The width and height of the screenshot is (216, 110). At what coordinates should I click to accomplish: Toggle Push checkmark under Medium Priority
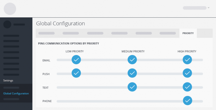pos(132,73)
